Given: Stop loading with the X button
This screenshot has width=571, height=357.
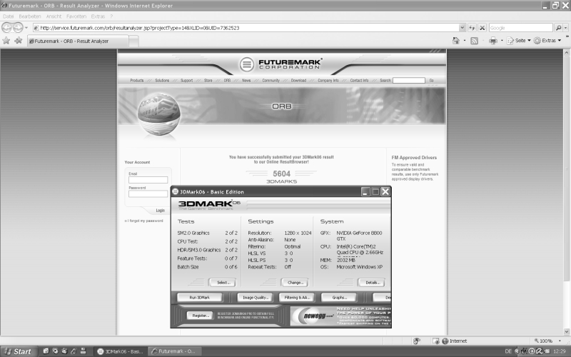Looking at the screenshot, I should click(x=482, y=28).
